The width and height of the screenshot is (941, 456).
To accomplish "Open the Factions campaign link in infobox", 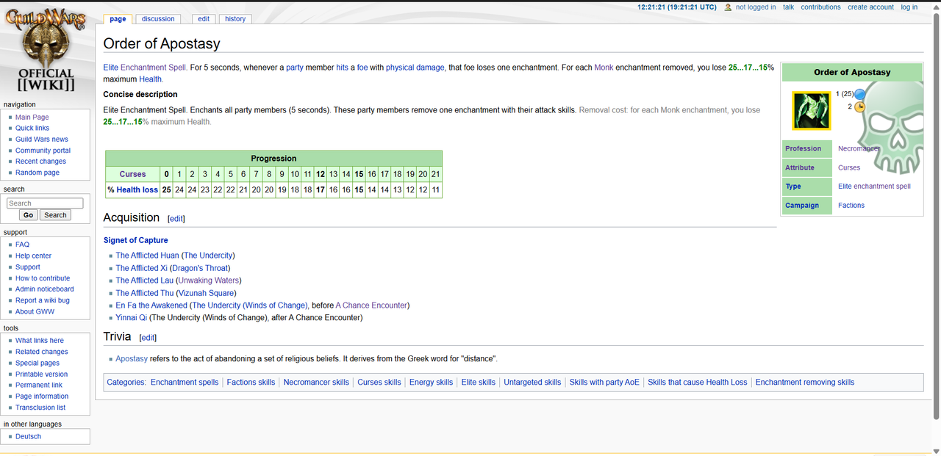I will (851, 206).
